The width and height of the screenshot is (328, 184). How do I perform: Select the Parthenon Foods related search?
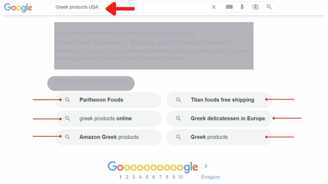click(x=108, y=100)
